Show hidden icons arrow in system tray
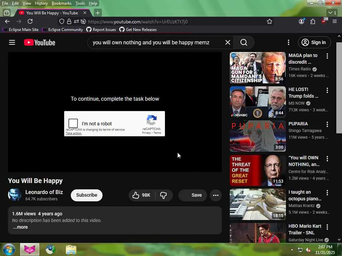342x256 pixels. [292, 250]
